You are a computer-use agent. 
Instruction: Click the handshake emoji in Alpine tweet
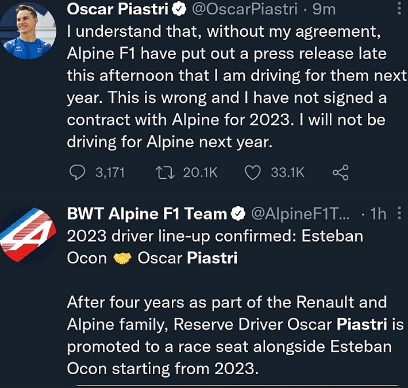pos(122,258)
